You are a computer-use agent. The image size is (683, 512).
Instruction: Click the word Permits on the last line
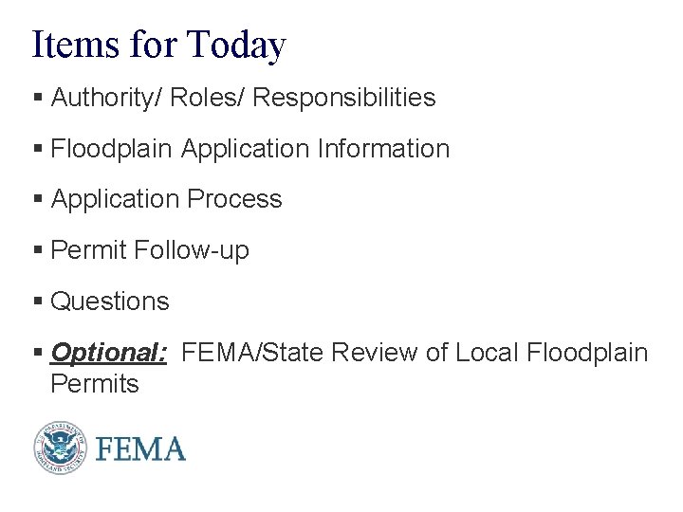[95, 384]
